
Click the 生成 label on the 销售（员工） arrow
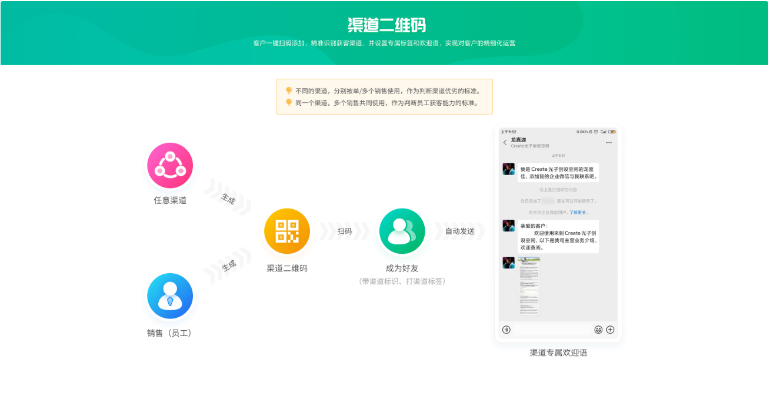click(228, 266)
